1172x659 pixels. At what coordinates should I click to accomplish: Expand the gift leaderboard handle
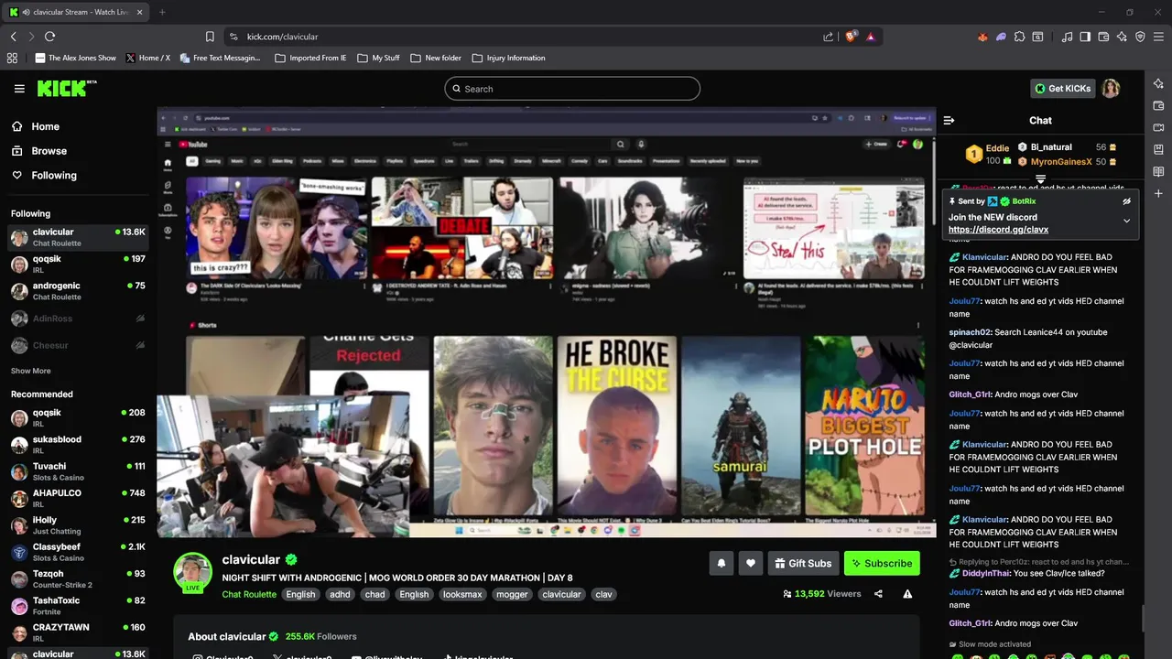click(x=1040, y=178)
